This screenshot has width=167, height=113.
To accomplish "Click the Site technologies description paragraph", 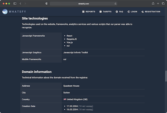I will coord(77,26).
